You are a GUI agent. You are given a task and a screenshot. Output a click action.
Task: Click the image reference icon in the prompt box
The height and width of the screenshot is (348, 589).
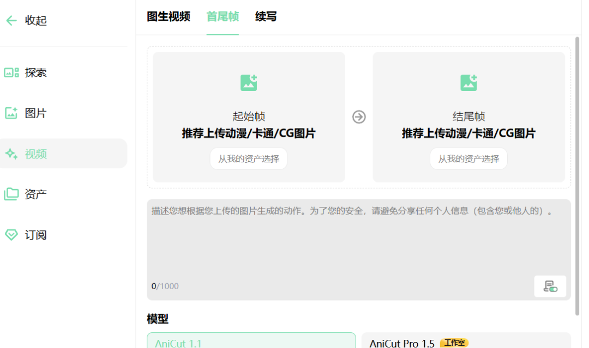(x=550, y=286)
